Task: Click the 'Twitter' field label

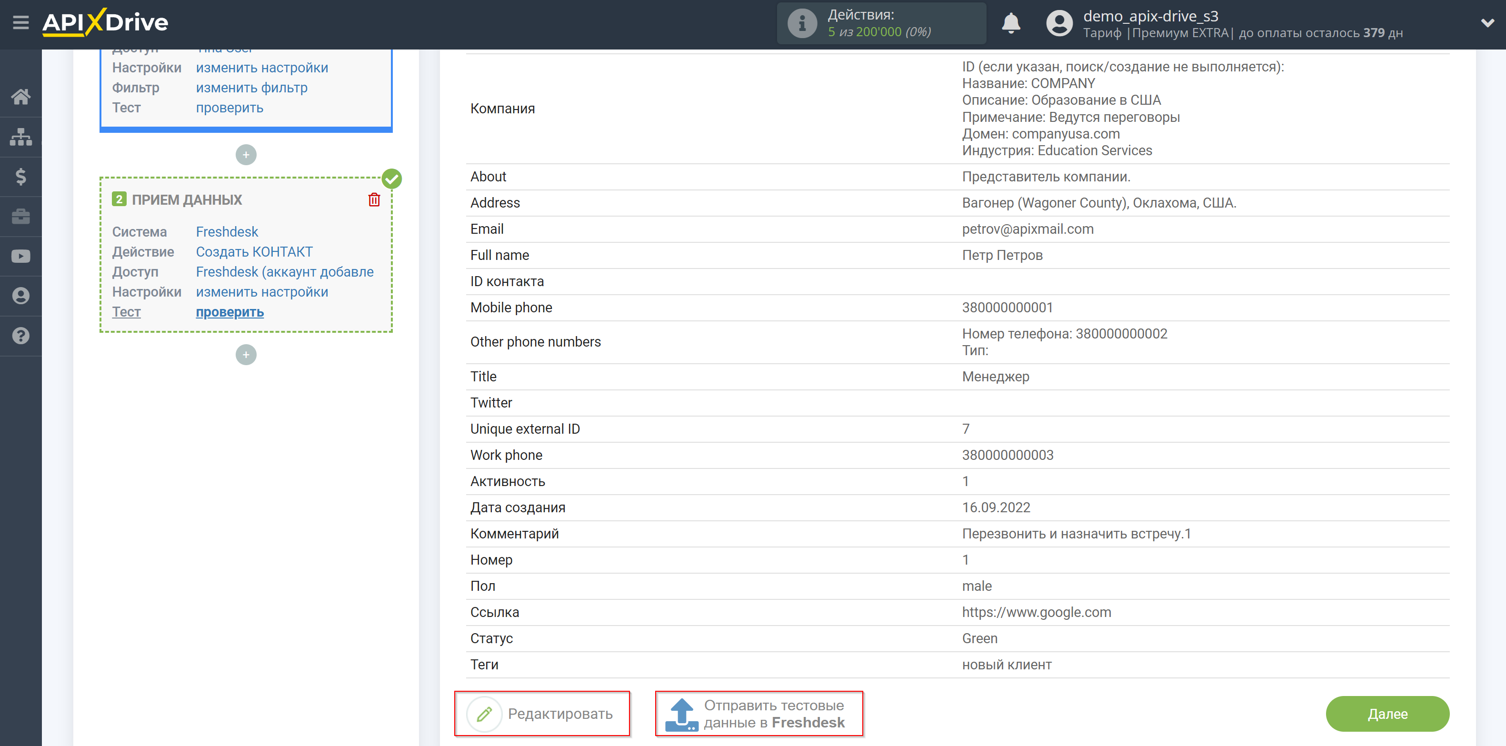Action: pyautogui.click(x=491, y=403)
